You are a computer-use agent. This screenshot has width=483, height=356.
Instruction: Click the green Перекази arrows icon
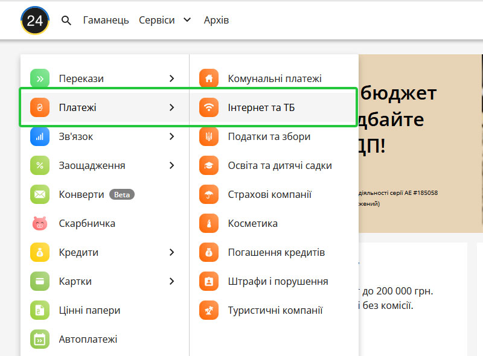click(40, 78)
